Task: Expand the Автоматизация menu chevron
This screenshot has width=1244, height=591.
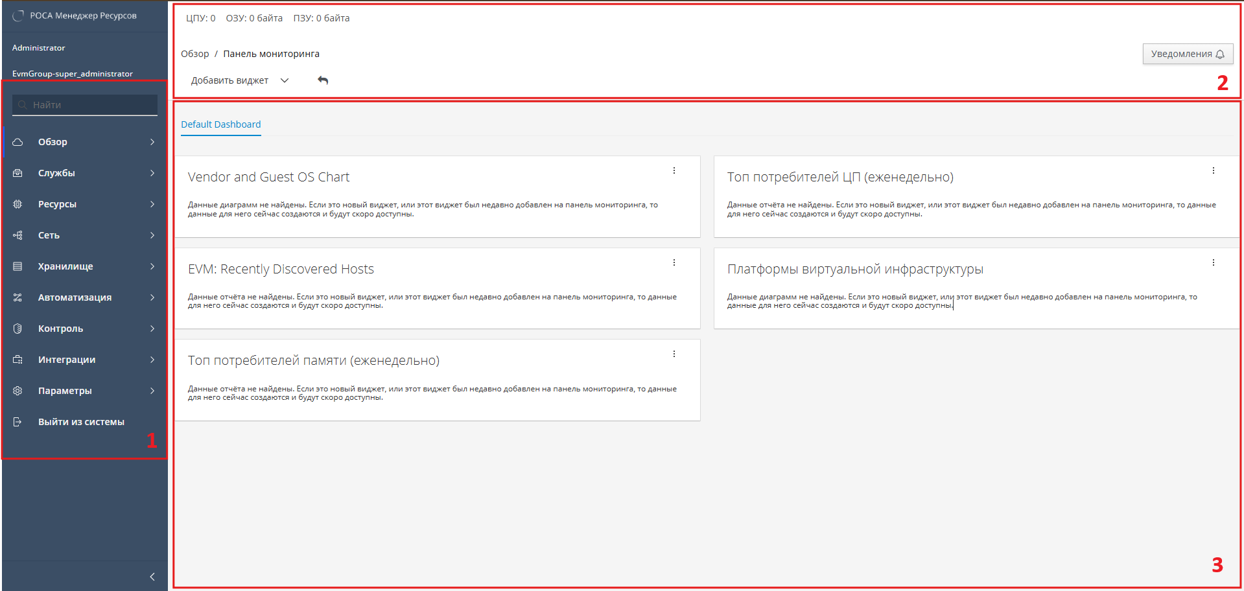Action: click(x=152, y=297)
